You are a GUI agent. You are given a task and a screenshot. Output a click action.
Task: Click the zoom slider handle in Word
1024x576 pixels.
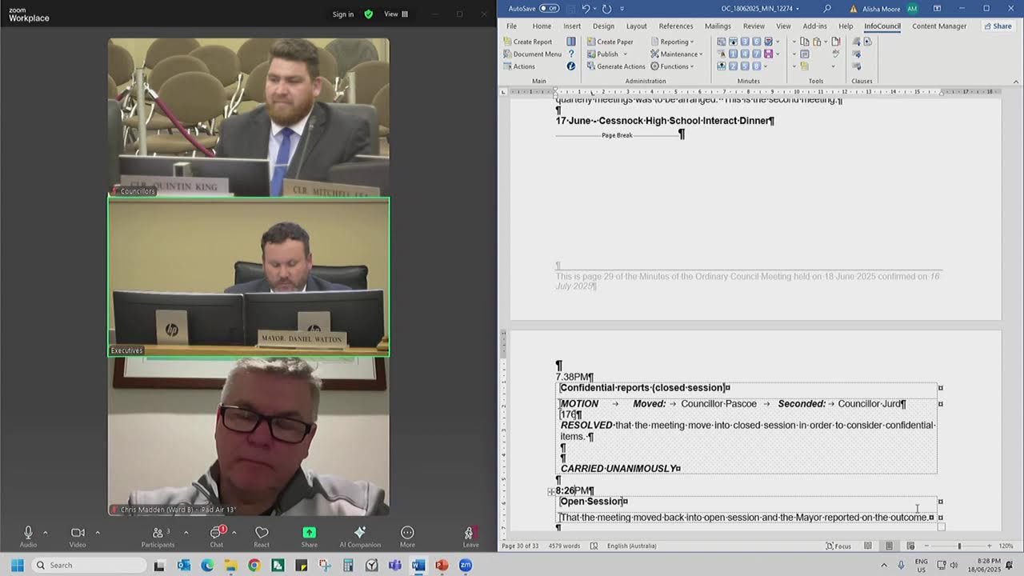tap(959, 546)
